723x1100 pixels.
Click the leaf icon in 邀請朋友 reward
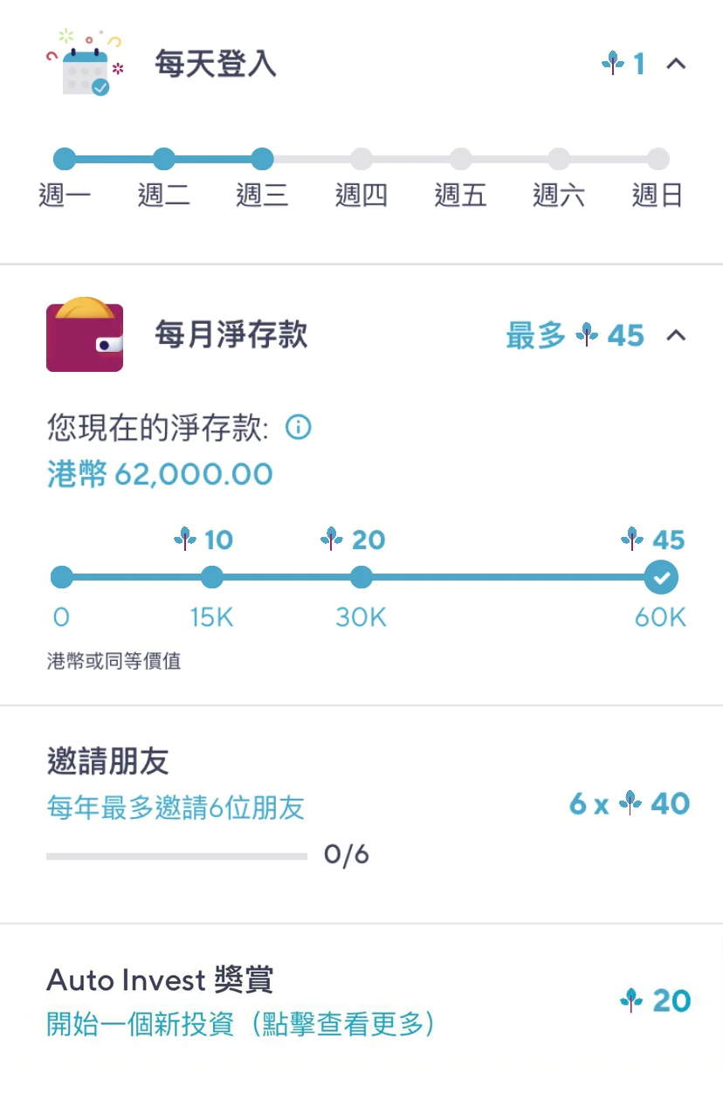click(630, 803)
